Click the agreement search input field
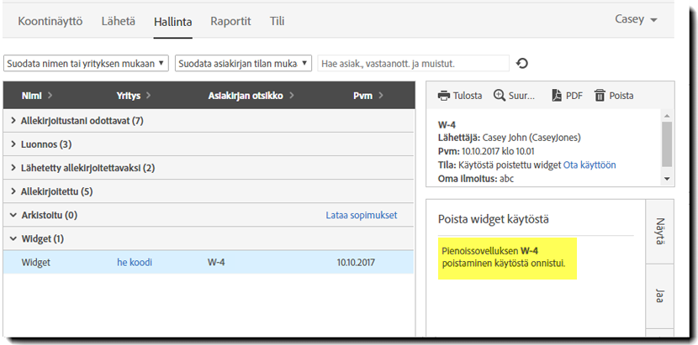This screenshot has width=698, height=345. click(413, 63)
